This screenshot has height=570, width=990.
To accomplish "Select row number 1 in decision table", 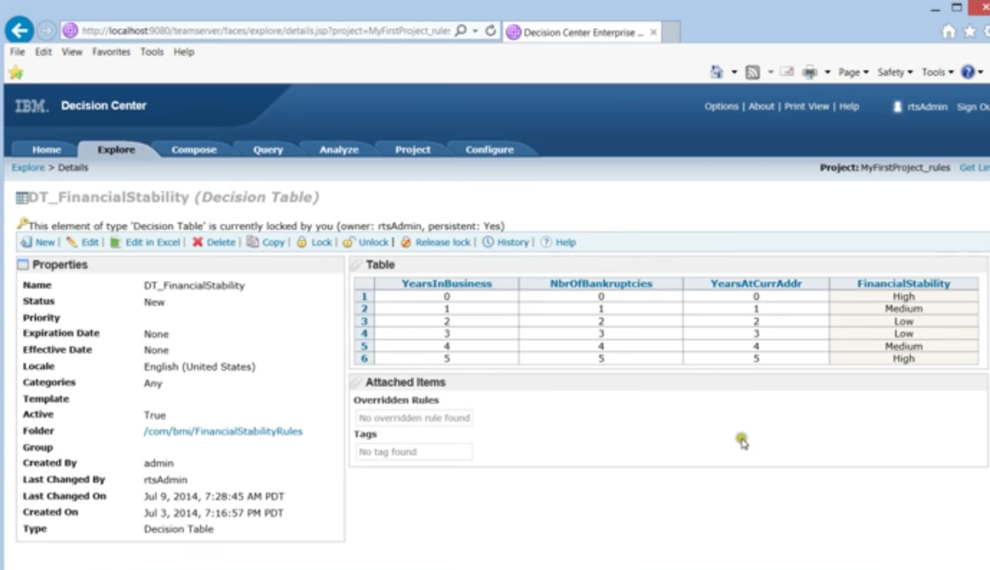I will coord(364,296).
